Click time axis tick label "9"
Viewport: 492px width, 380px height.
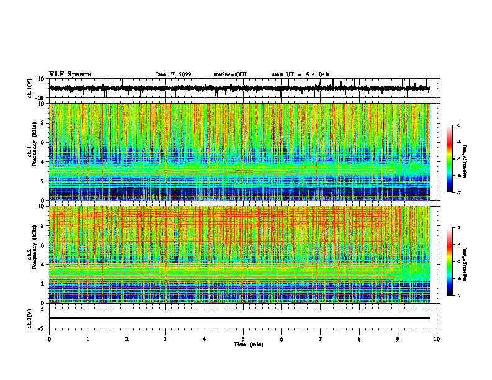(x=398, y=339)
